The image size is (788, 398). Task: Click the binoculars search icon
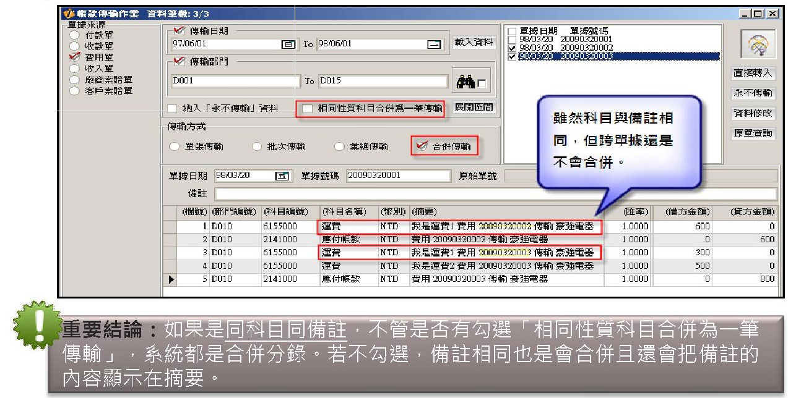click(464, 81)
